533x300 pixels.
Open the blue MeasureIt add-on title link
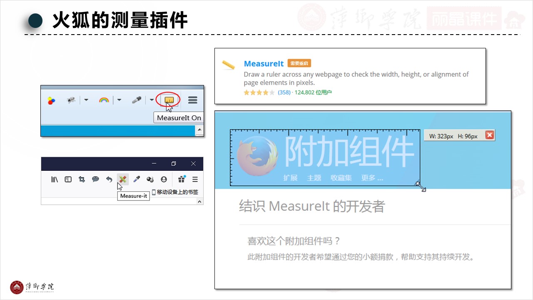[x=264, y=64]
